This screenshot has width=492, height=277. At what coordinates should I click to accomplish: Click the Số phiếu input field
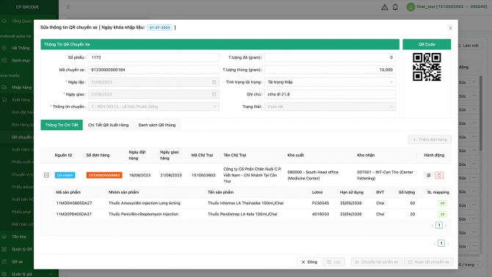pyautogui.click(x=153, y=57)
